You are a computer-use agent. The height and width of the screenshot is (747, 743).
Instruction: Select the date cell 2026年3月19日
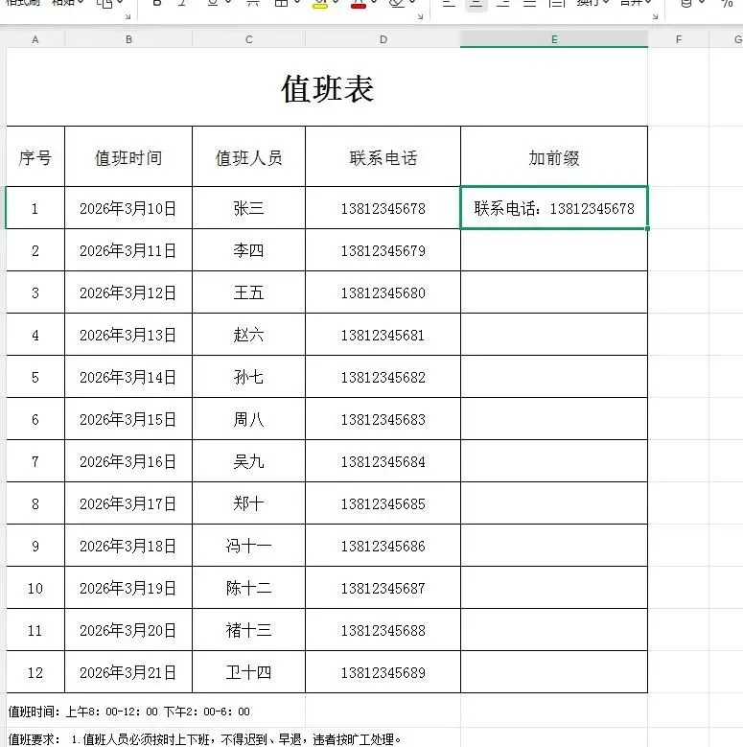(128, 588)
